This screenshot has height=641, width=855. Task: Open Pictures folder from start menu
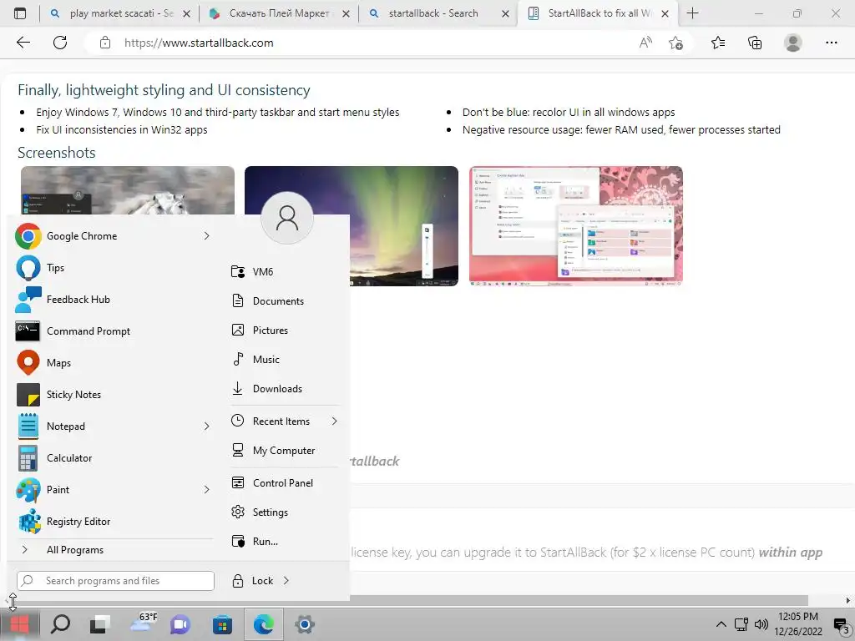285,331
